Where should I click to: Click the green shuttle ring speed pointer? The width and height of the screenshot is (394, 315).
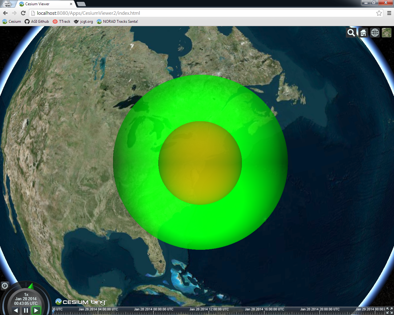(31, 286)
